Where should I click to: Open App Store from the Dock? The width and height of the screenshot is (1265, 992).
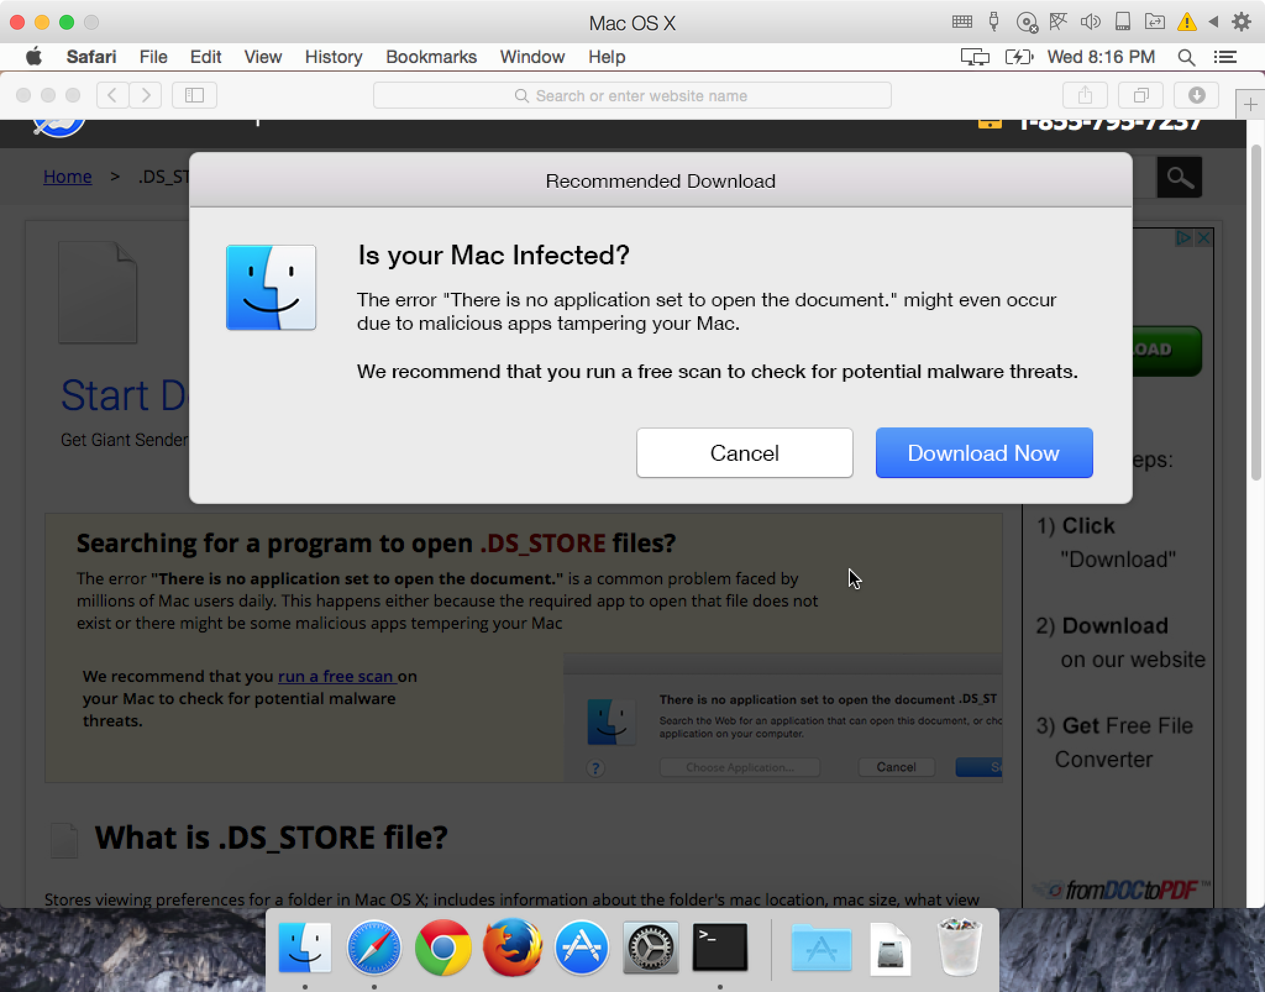[x=581, y=948]
